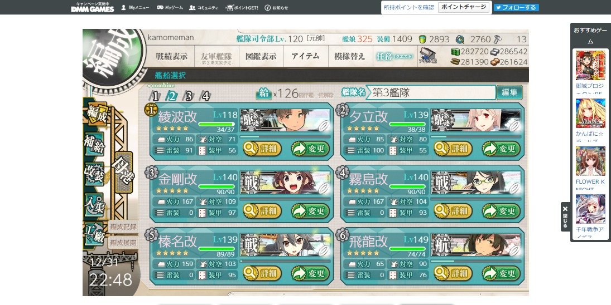Open the 図鑑表示 menu
Screen dimensions: 611x305
pos(261,56)
